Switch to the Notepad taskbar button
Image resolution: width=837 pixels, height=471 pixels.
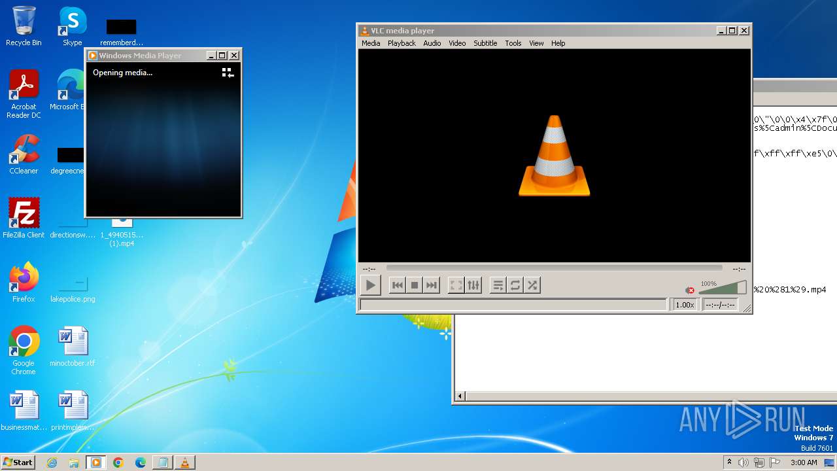(163, 462)
